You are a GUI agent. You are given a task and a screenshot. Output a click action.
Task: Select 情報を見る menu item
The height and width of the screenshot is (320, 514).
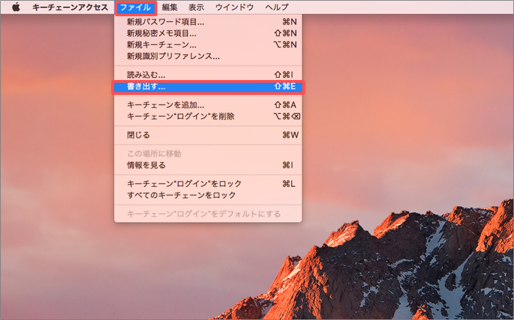point(207,165)
